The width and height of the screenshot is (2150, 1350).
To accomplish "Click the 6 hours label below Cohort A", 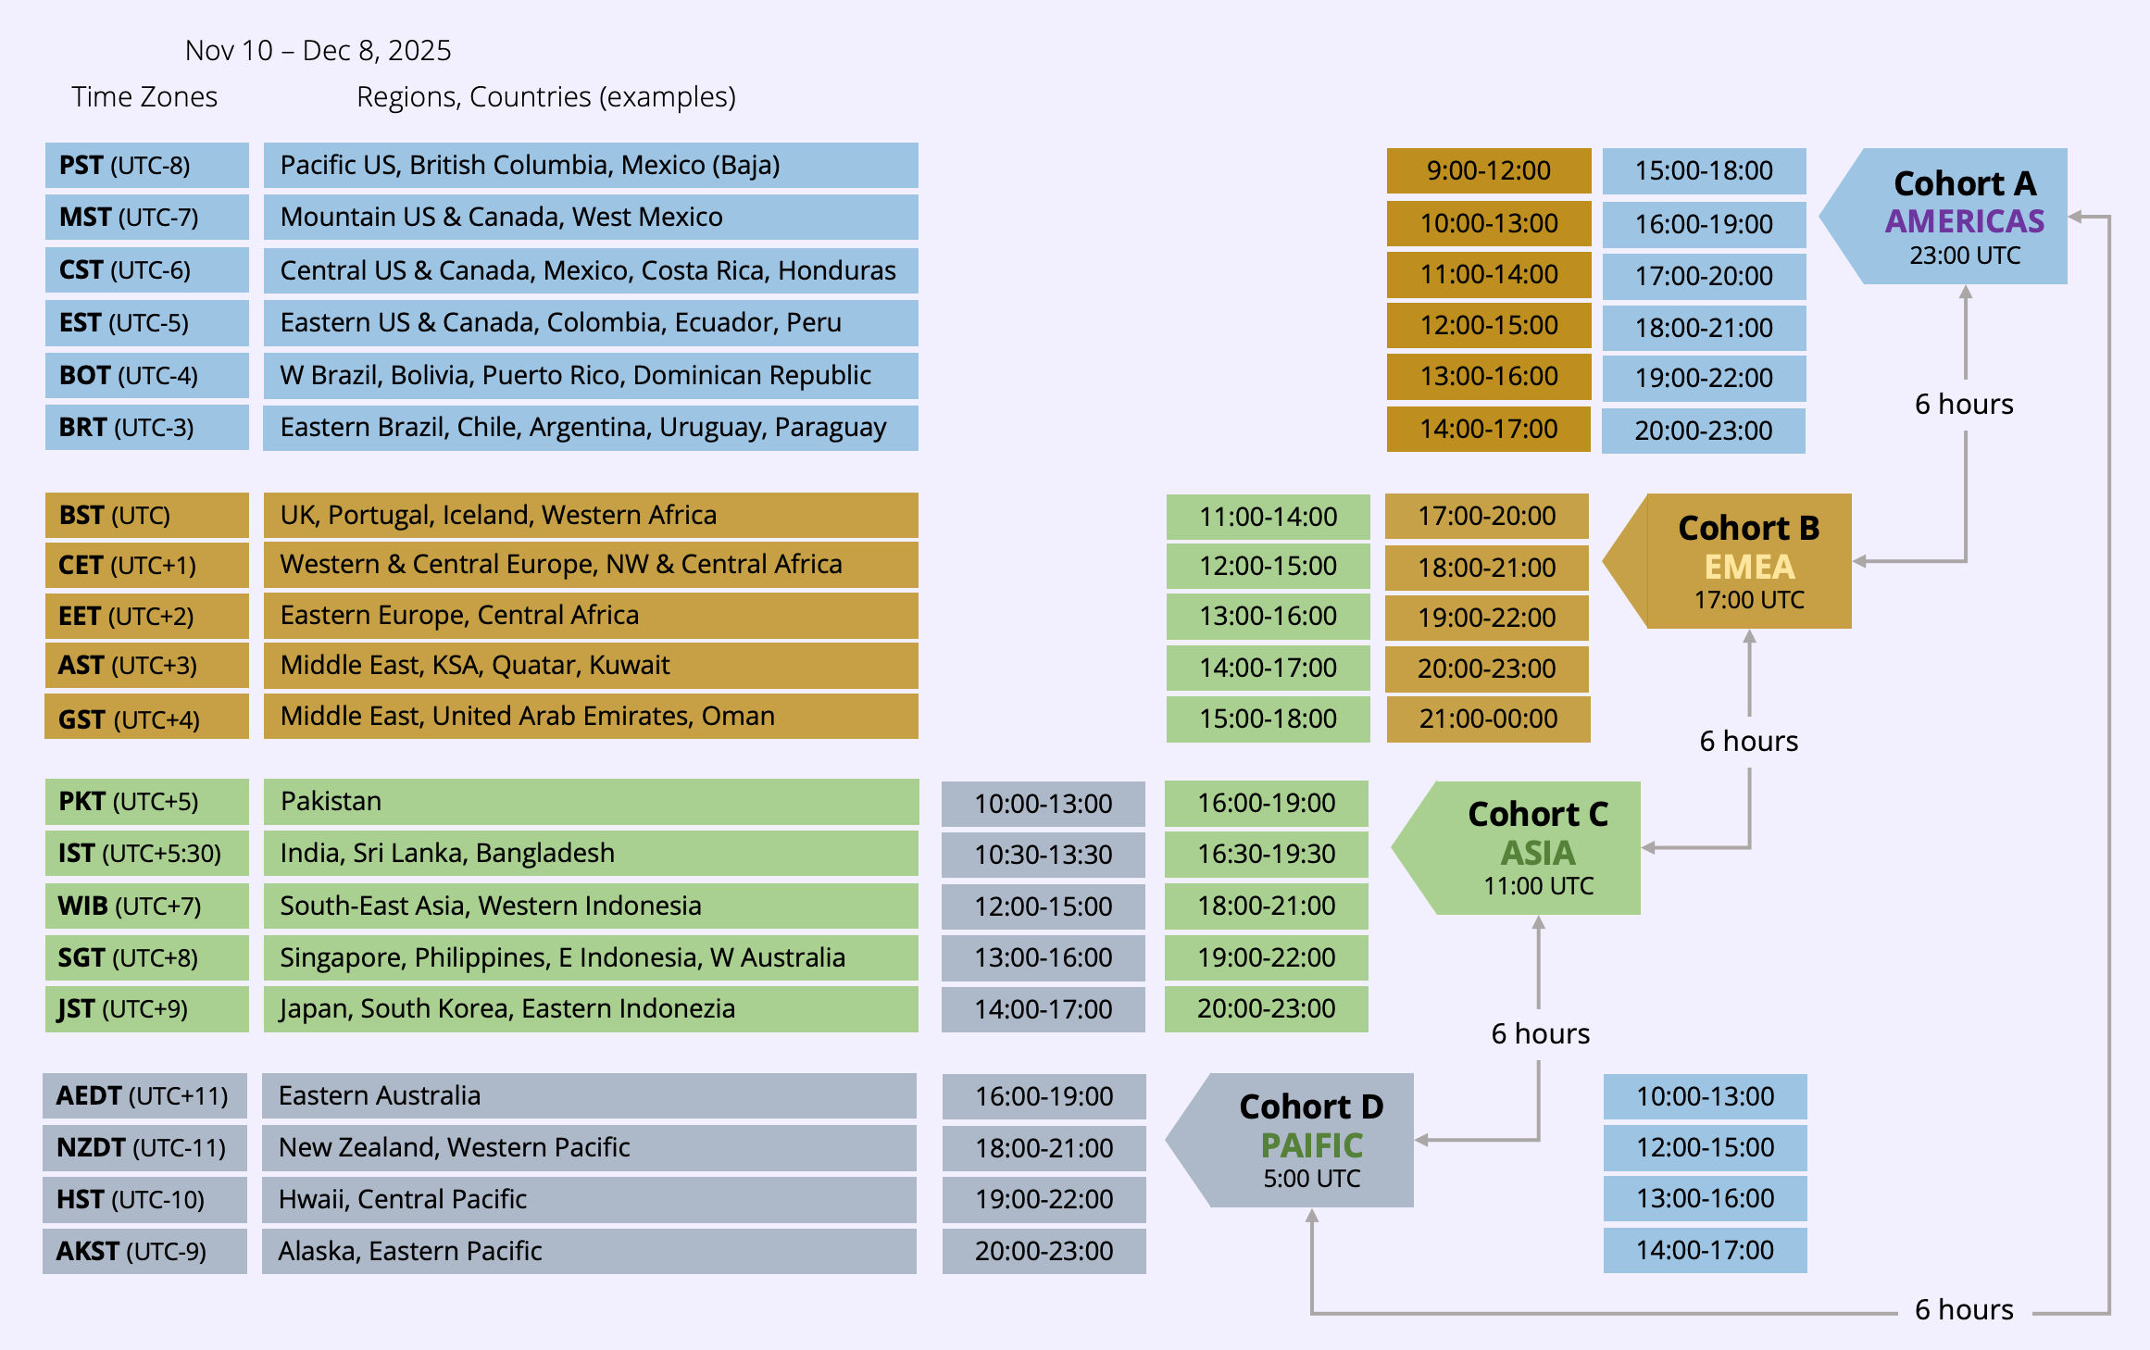I will pyautogui.click(x=1963, y=404).
